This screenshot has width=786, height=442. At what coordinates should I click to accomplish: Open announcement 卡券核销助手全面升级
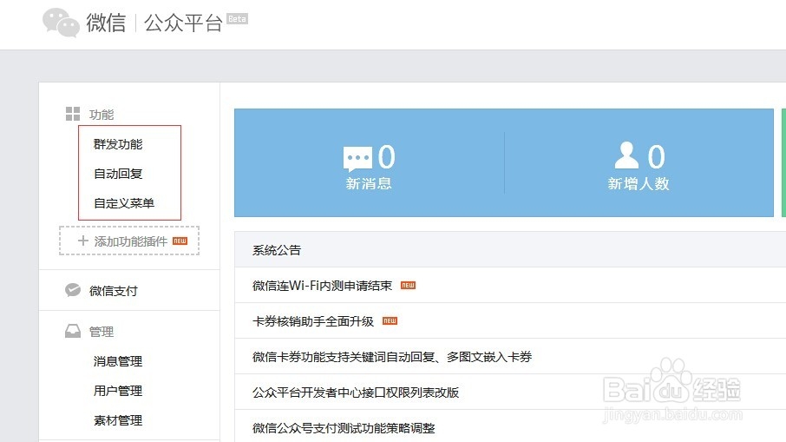pyautogui.click(x=313, y=321)
